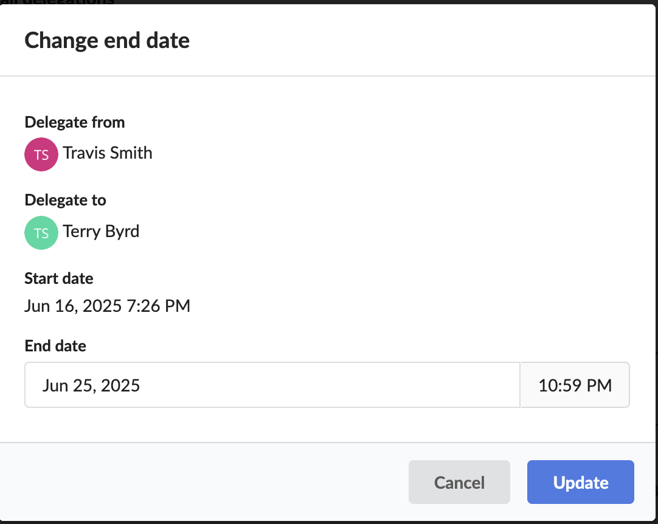The height and width of the screenshot is (524, 658).
Task: Click the year 2025 in the end date field
Action: (120, 385)
